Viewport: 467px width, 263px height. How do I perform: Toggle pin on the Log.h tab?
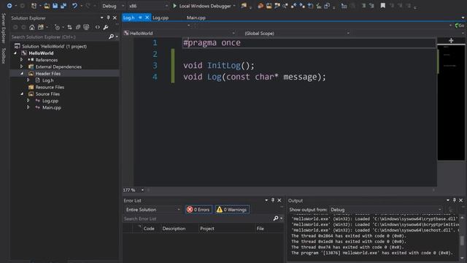point(140,18)
